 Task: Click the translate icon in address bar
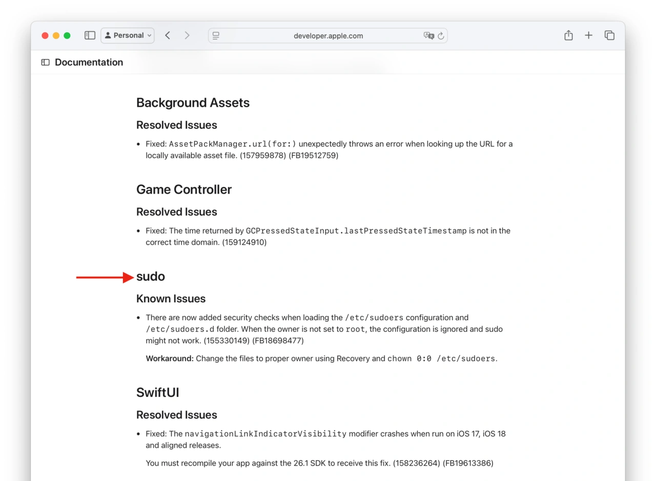428,35
